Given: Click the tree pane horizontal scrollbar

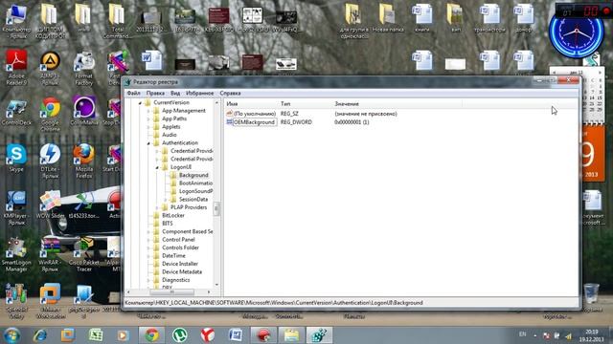Looking at the screenshot, I should click(x=171, y=292).
